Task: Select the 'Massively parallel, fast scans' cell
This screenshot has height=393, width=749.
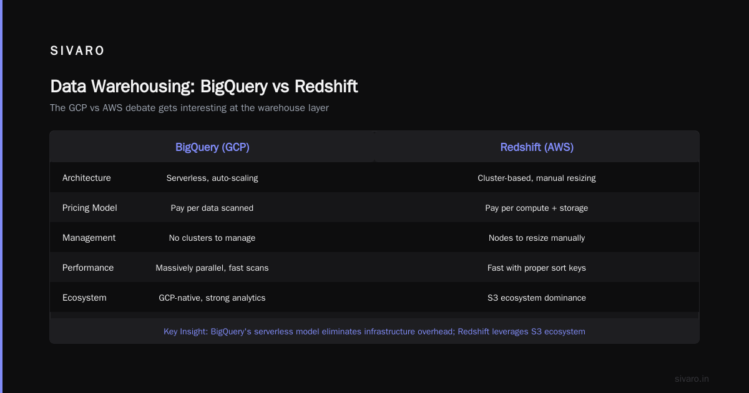Action: coord(212,268)
